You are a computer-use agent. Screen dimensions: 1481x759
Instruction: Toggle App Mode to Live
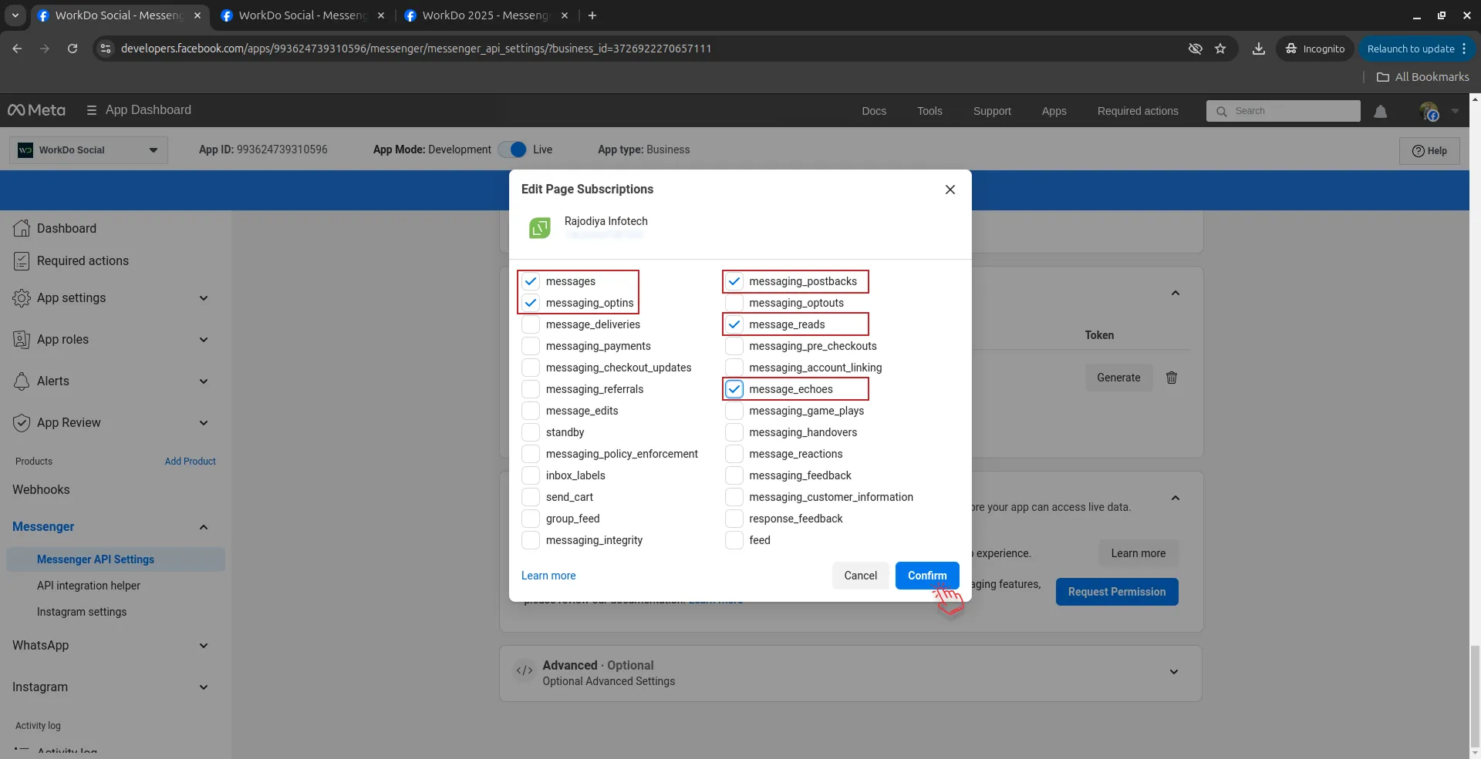[512, 149]
